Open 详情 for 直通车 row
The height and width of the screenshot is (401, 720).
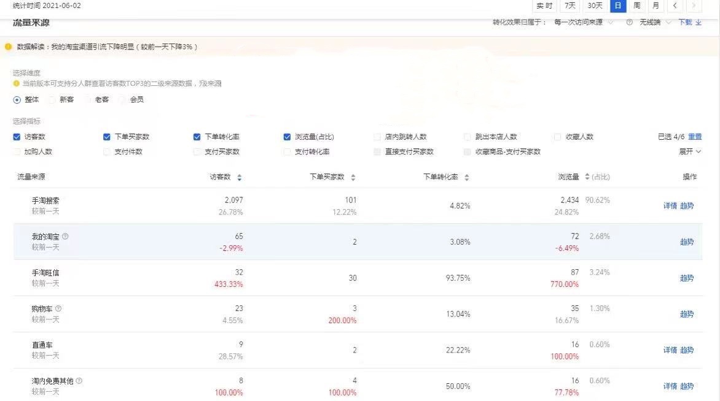(670, 350)
